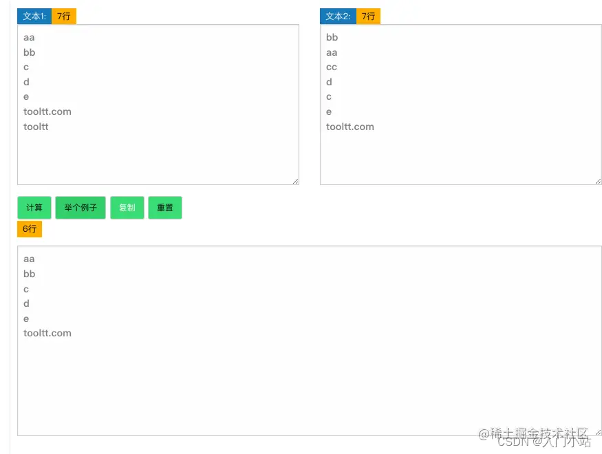Screen dimensions: 602x454
Task: Click the 文本1: label
Action: (34, 16)
